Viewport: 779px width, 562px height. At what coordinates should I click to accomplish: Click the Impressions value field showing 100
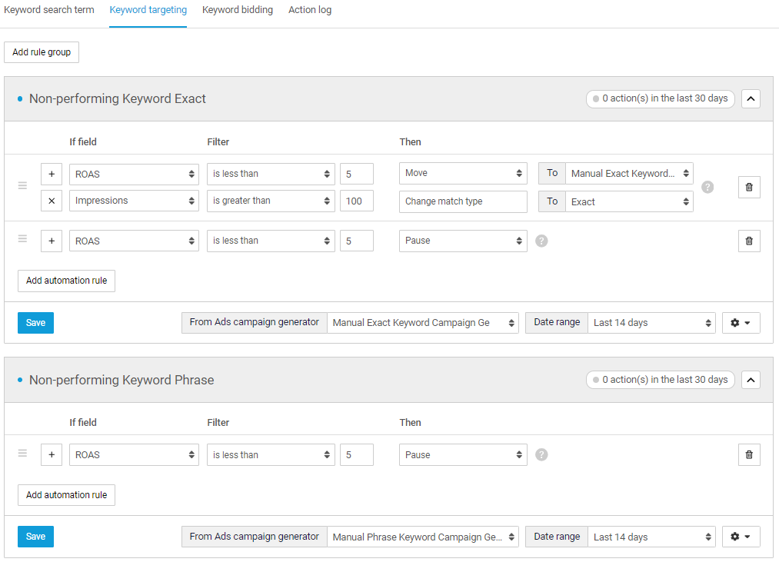(x=357, y=201)
